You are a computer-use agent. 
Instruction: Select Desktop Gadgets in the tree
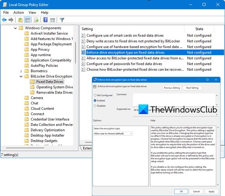[x=44, y=141]
